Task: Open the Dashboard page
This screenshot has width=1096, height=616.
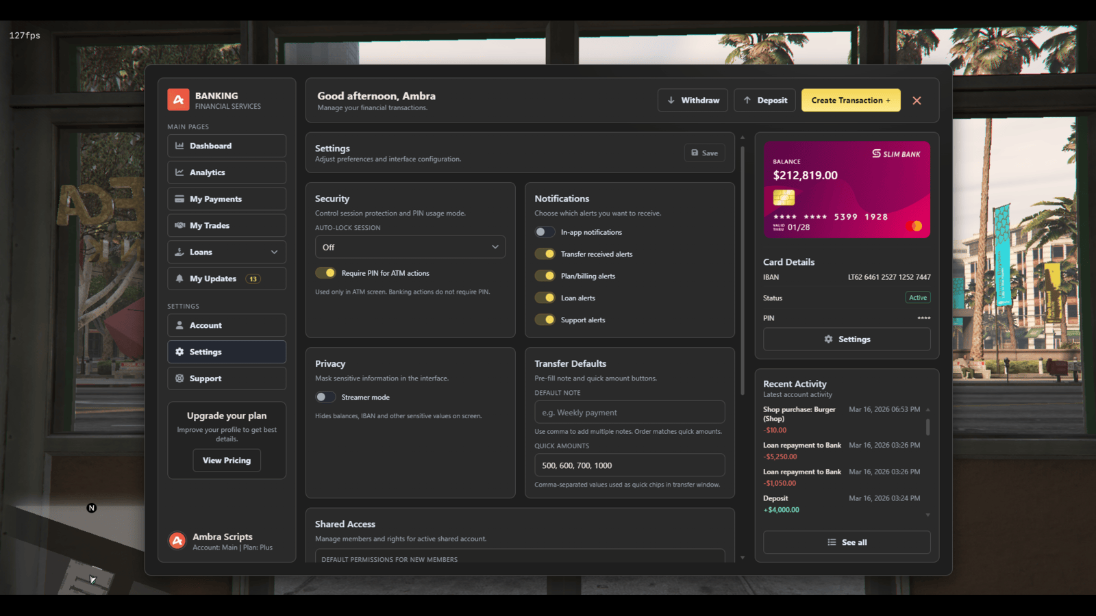Action: pyautogui.click(x=226, y=146)
